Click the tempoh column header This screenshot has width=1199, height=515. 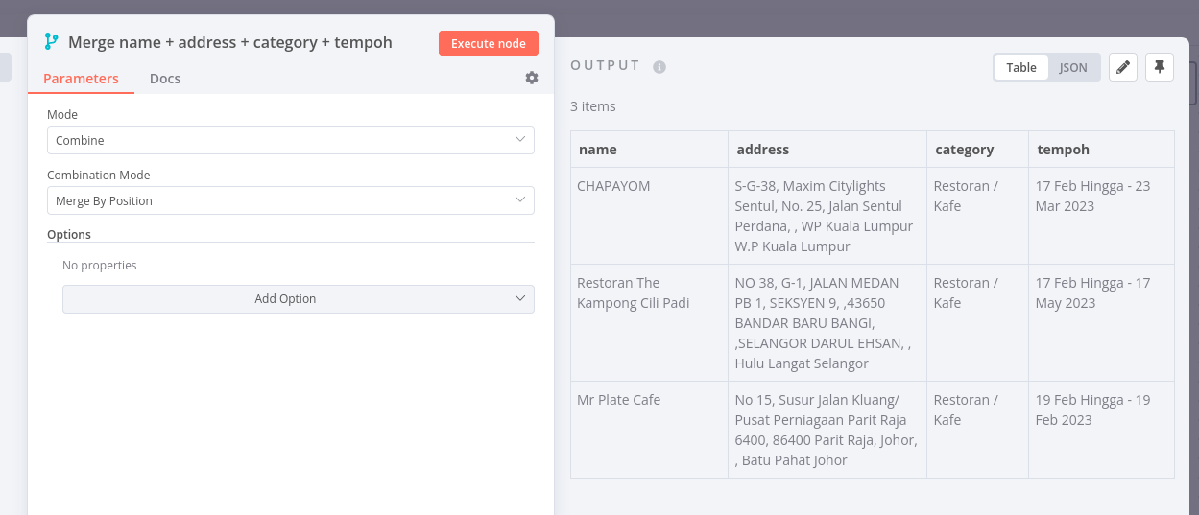(x=1063, y=150)
